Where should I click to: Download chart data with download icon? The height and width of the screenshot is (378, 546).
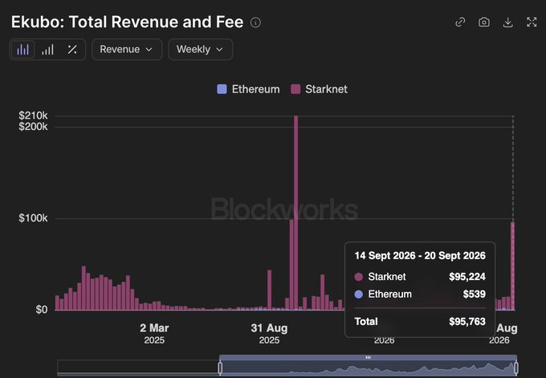tap(508, 22)
